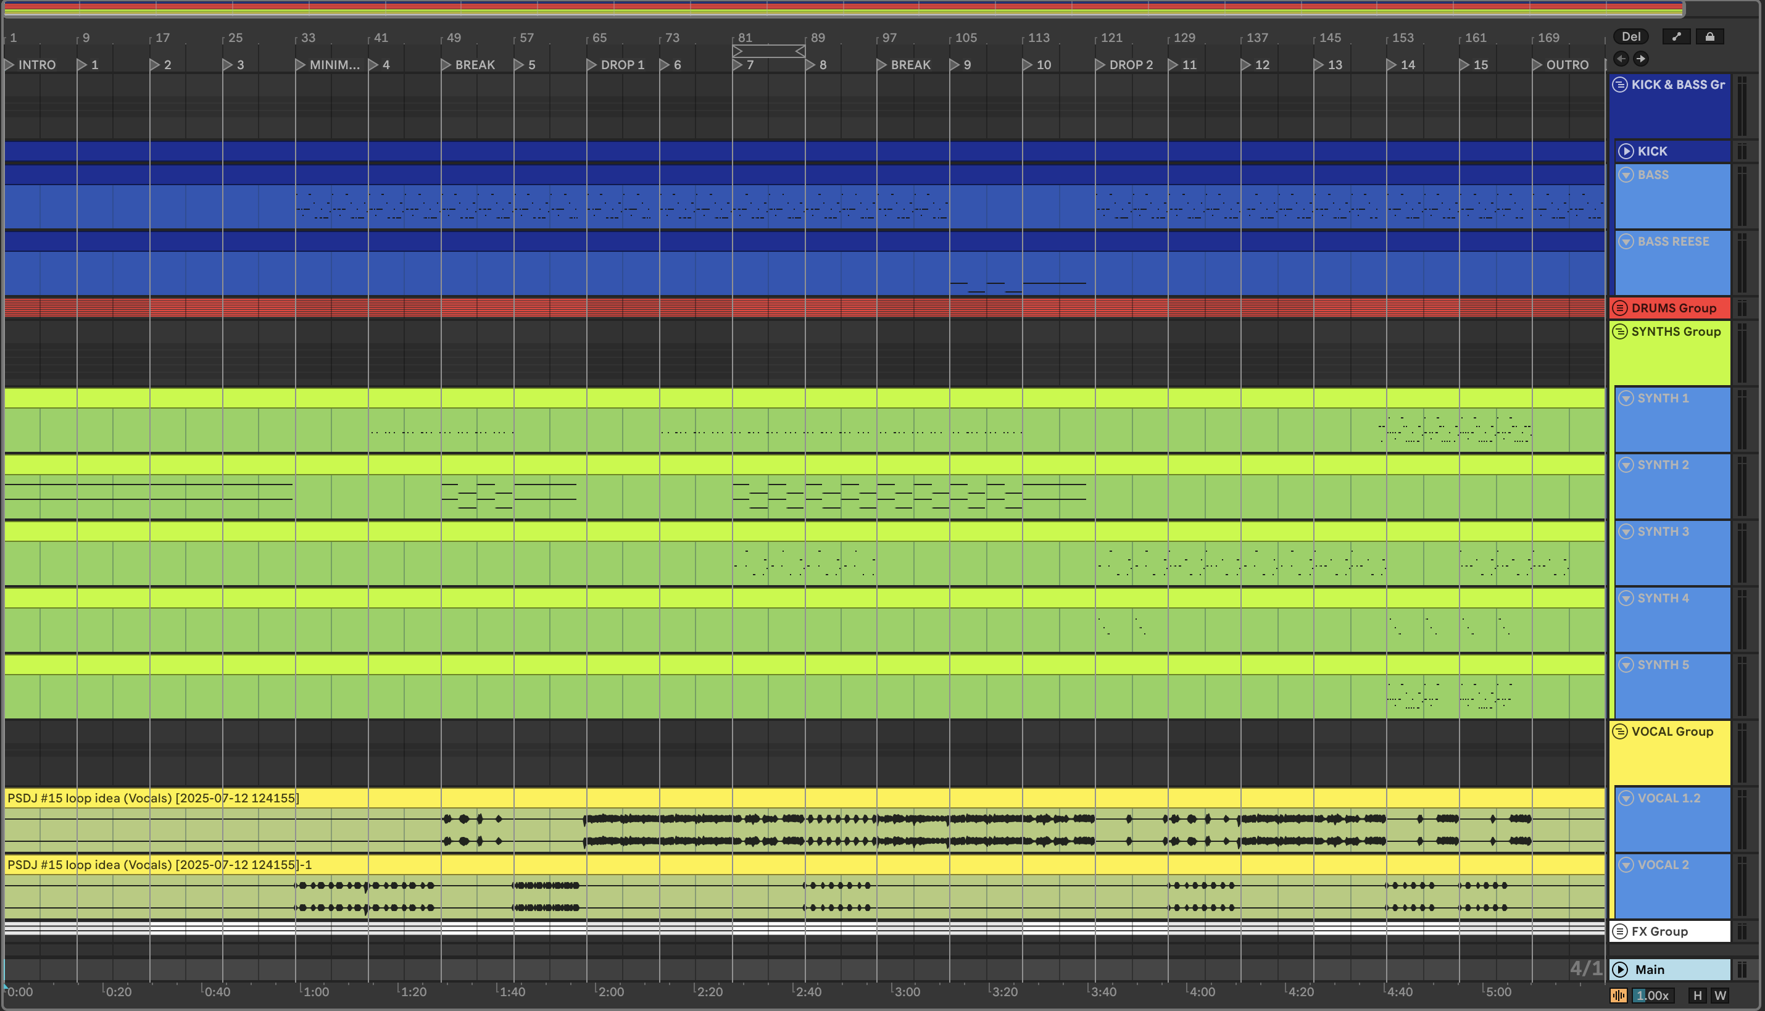The image size is (1765, 1011).
Task: Toggle automation mode button
Action: coord(1676,37)
